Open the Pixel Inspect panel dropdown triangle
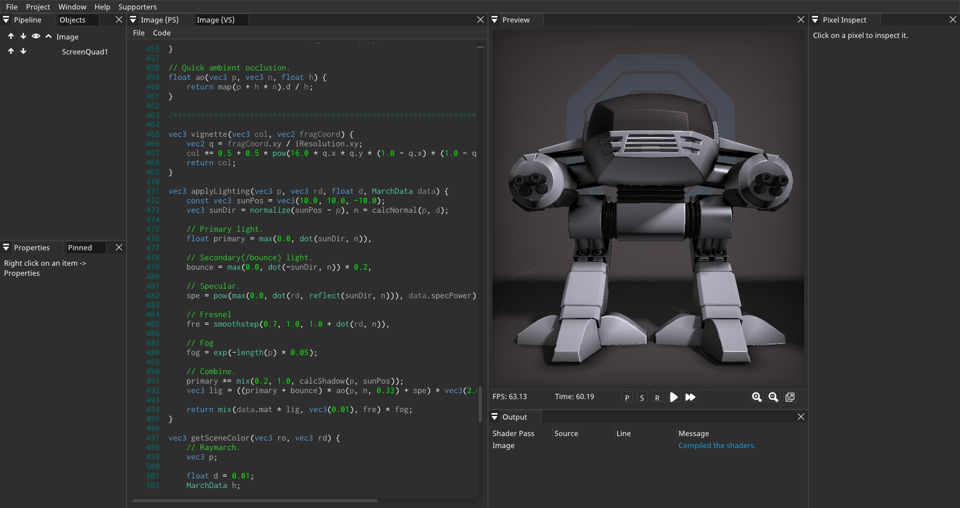The image size is (960, 508). [x=815, y=20]
